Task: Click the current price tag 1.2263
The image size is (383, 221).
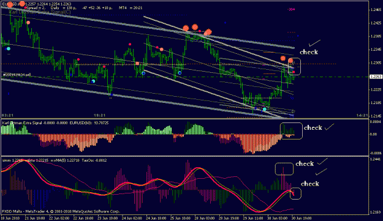Action: click(x=376, y=77)
